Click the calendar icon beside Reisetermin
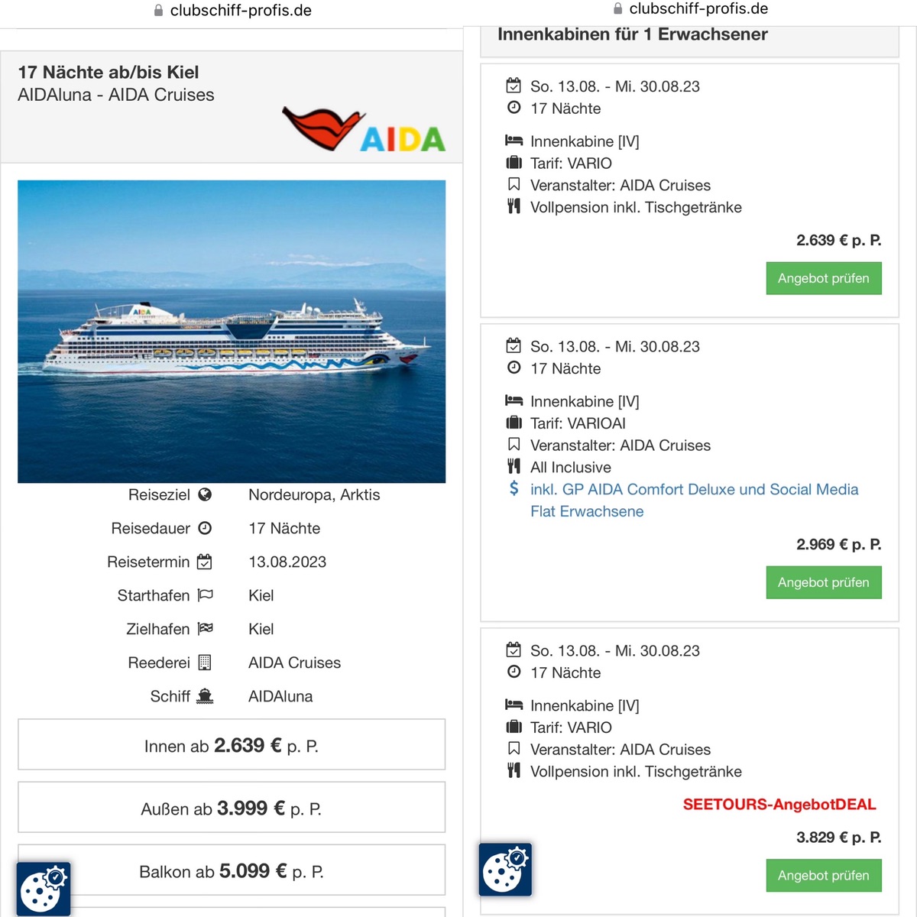Viewport: 917px width, 917px height. (205, 562)
